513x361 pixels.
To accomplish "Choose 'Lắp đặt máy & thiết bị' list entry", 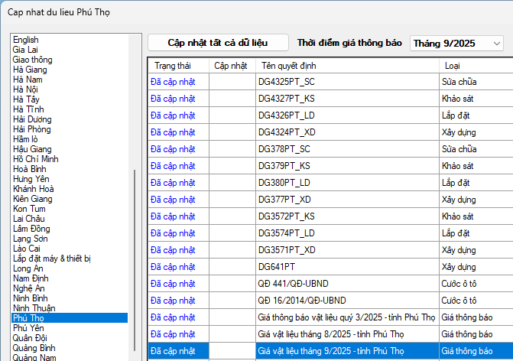I will [x=52, y=259].
